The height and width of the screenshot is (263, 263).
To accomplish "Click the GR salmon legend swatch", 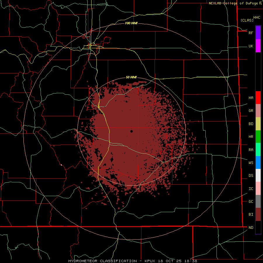I will click(258, 111).
